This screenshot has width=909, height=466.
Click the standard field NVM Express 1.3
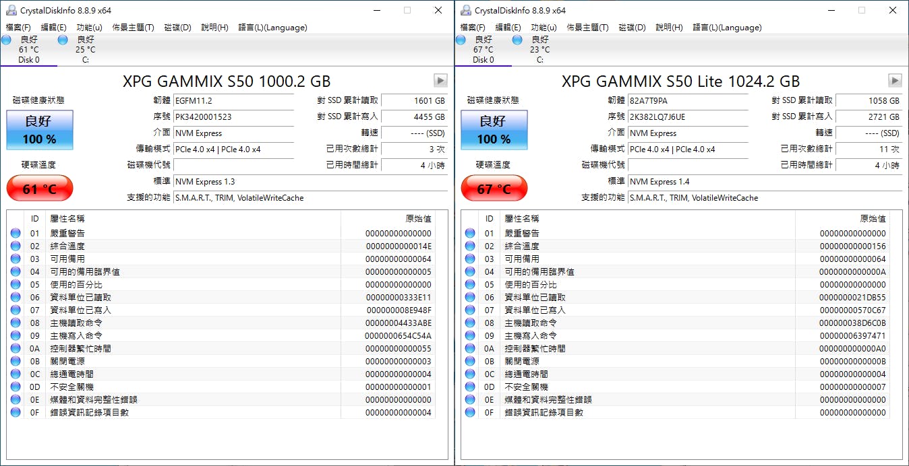pyautogui.click(x=310, y=181)
